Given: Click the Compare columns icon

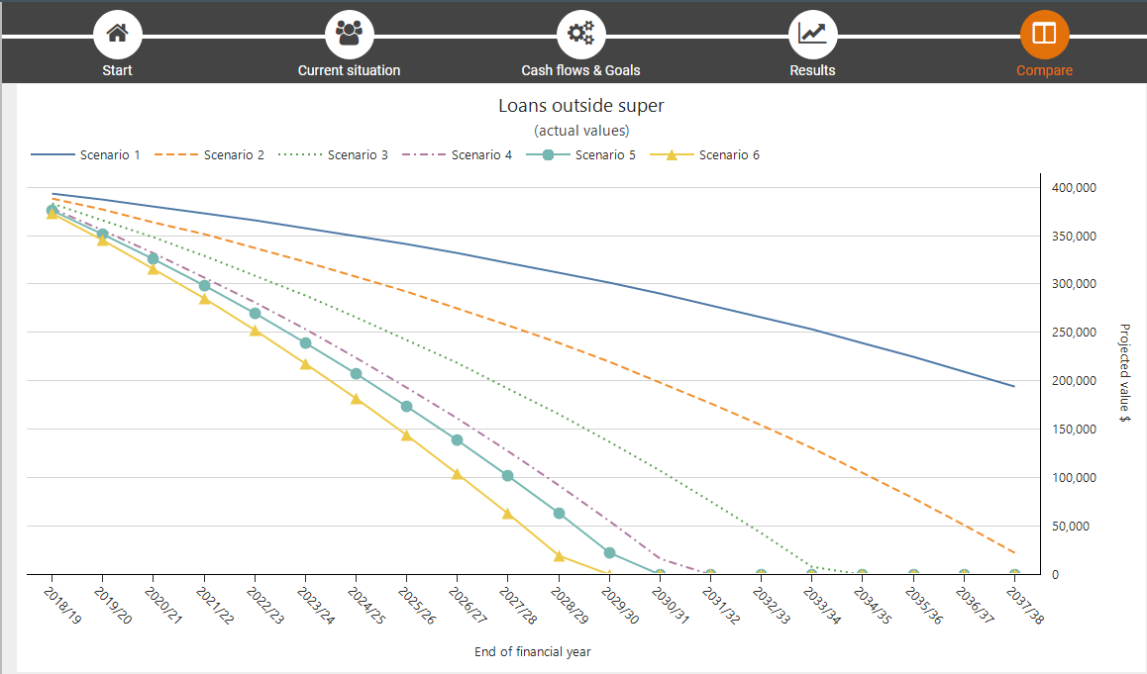Looking at the screenshot, I should [1044, 34].
